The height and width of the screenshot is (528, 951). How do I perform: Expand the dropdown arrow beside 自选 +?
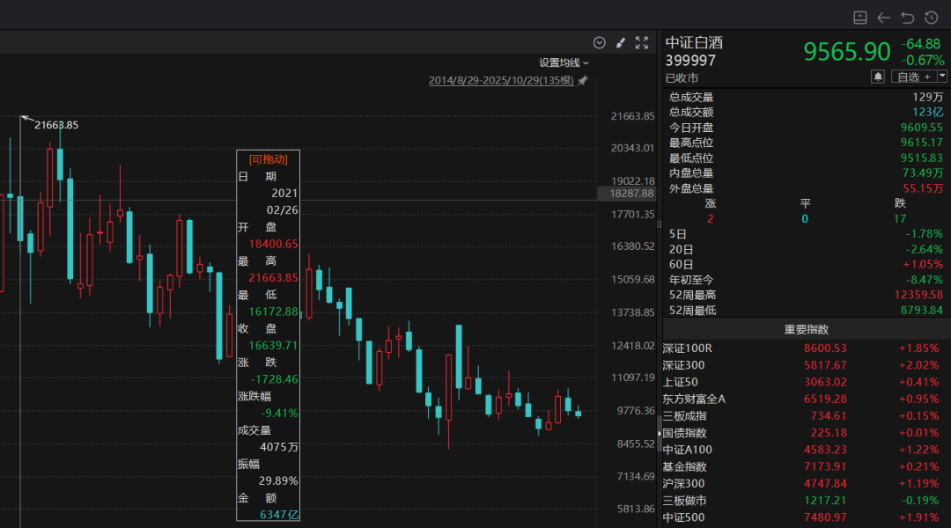point(942,77)
